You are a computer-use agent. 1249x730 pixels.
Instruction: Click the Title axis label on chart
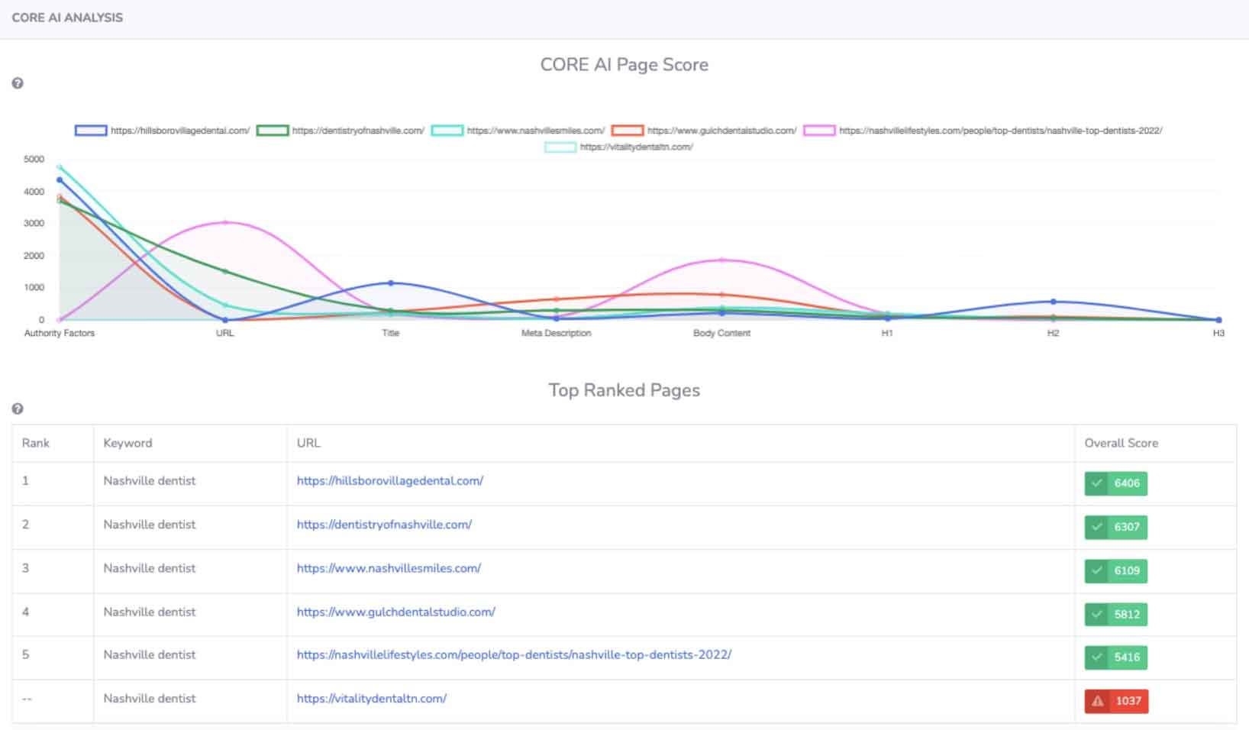coord(391,333)
